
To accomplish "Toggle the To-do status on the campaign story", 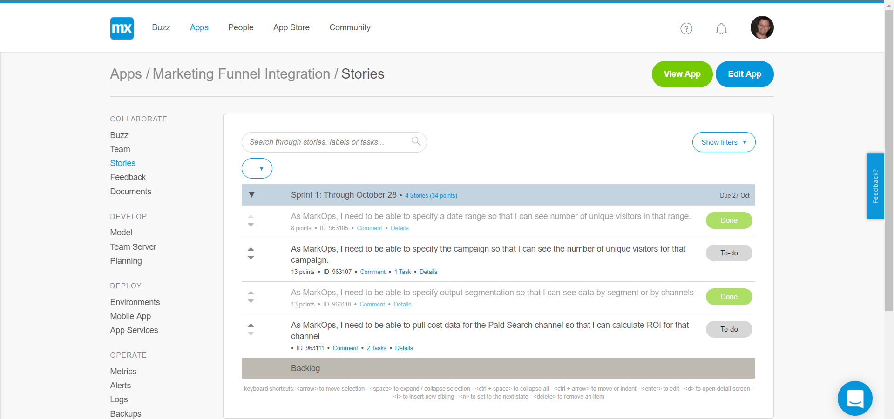I will (x=729, y=253).
